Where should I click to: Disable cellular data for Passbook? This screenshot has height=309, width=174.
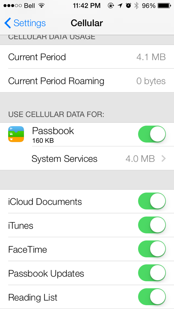pos(152,134)
